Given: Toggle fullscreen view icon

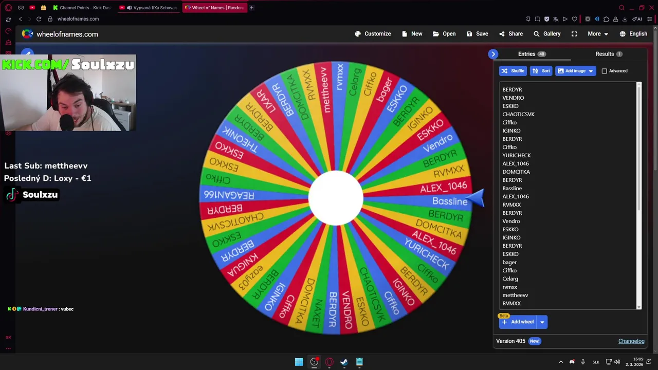Looking at the screenshot, I should pyautogui.click(x=574, y=34).
